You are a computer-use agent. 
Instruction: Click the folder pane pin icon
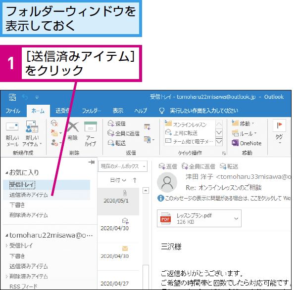(x=92, y=162)
